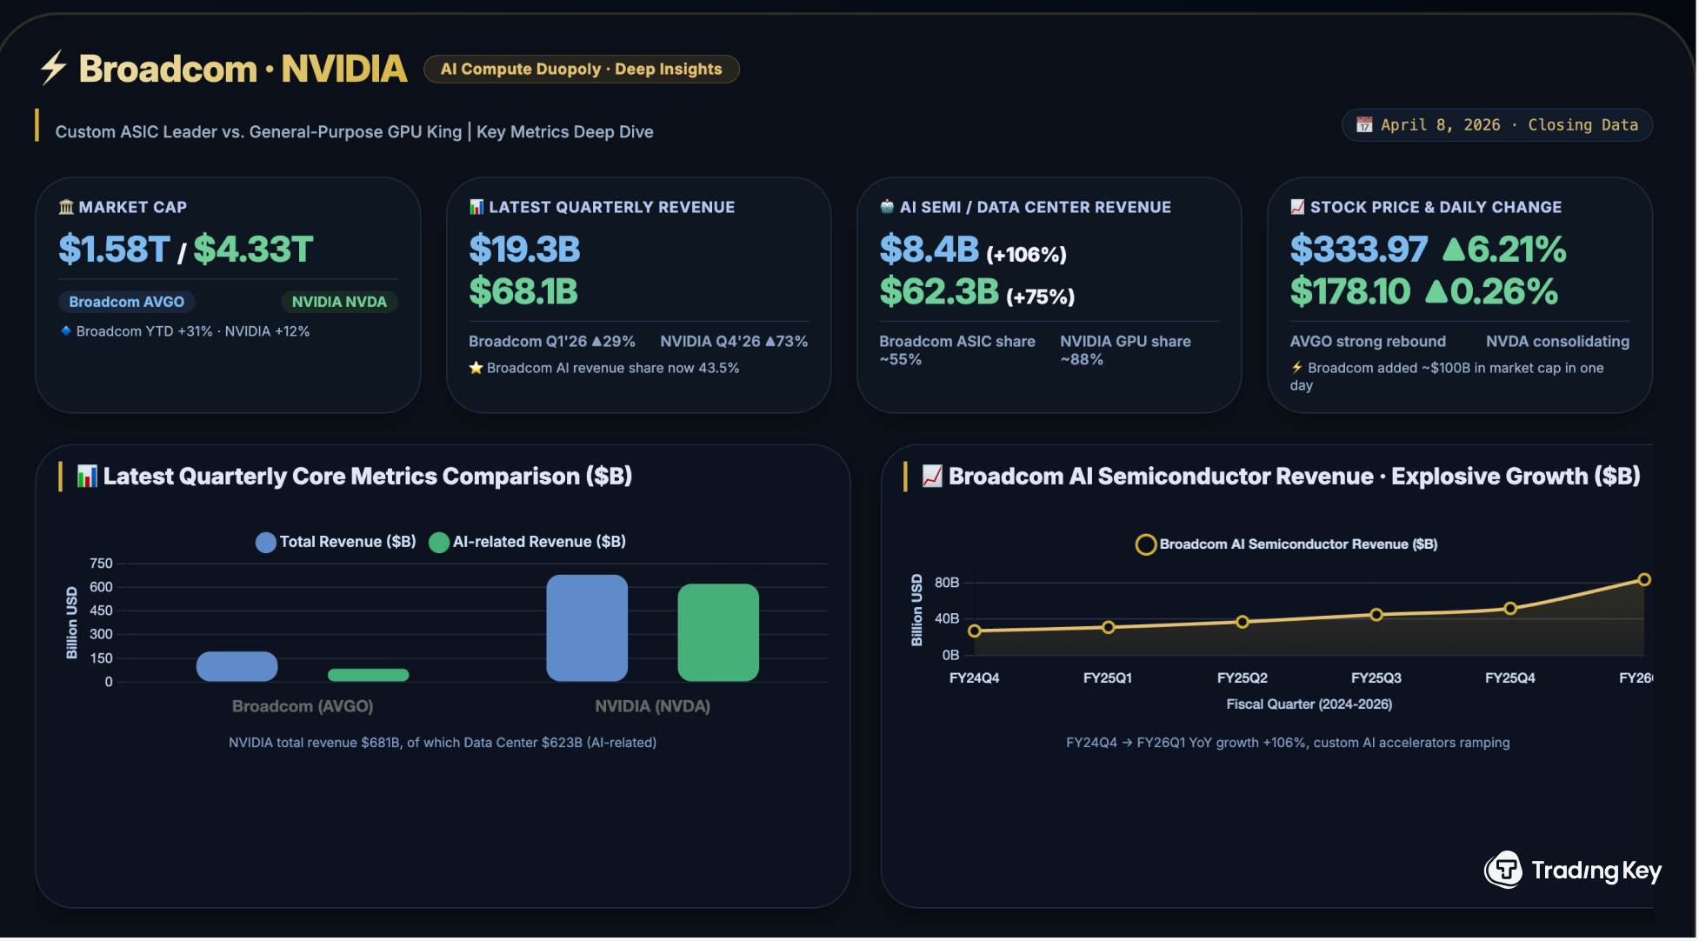
Task: Toggle the AI-related Revenue ($B) legend item
Action: tap(527, 542)
